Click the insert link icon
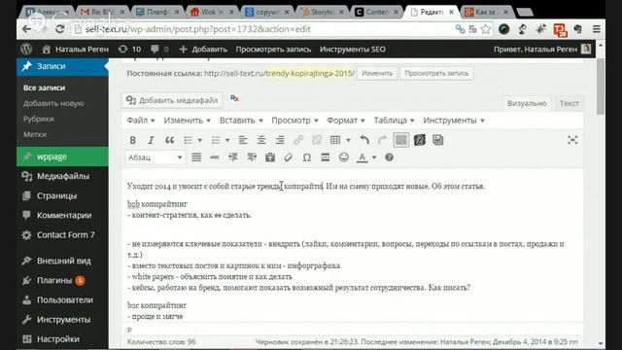Viewport: 622px width, 350px height. pos(298,140)
